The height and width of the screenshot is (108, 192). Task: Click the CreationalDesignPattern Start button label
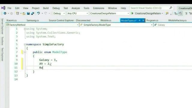148,13
